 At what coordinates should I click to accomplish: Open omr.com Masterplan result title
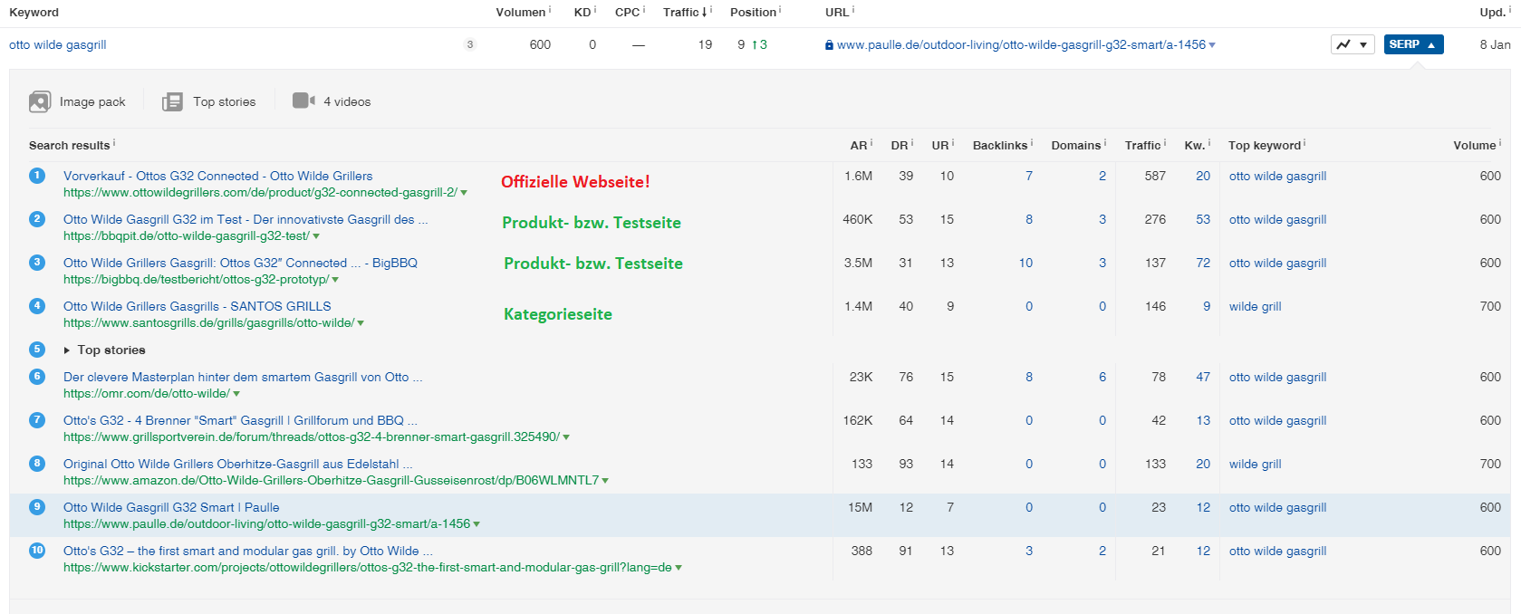[243, 377]
